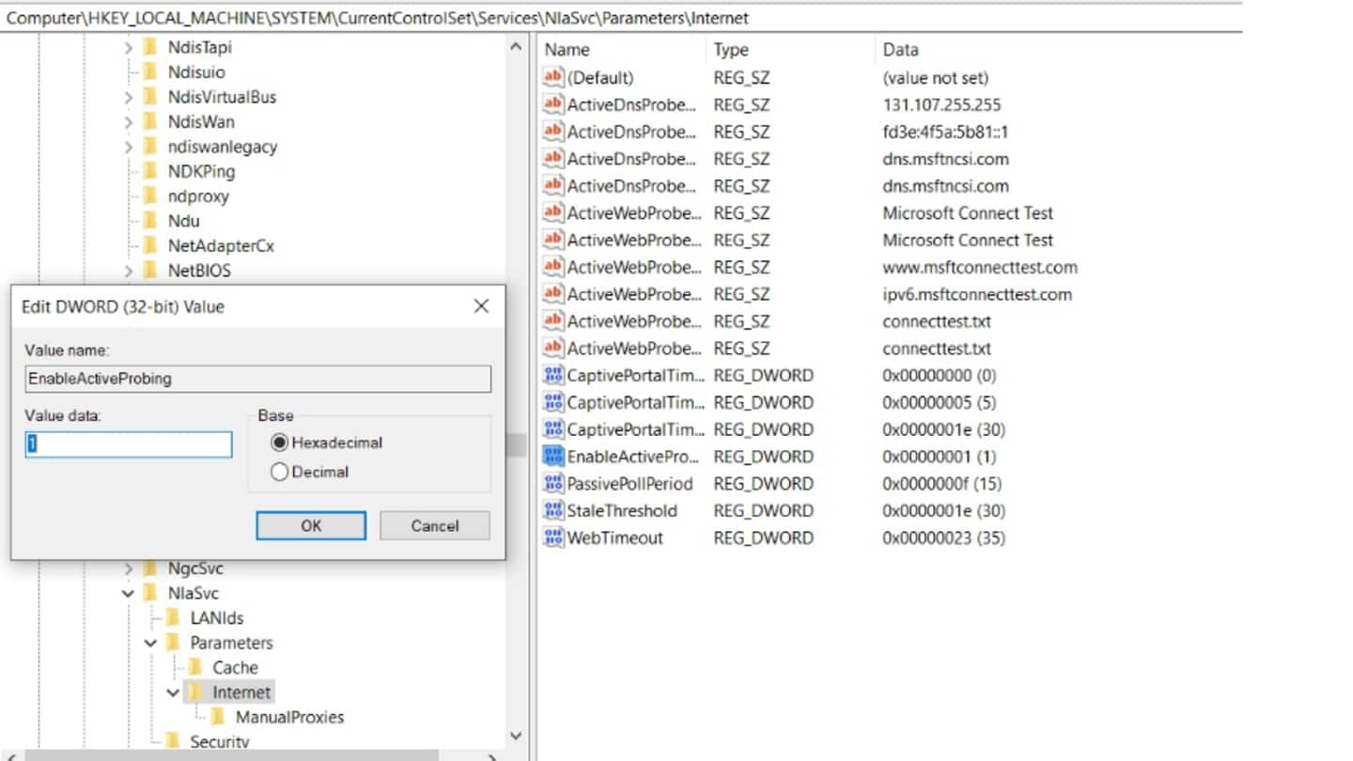The width and height of the screenshot is (1353, 761).
Task: Click the data cell ipv6.msftconnecttest.com
Action: click(977, 295)
